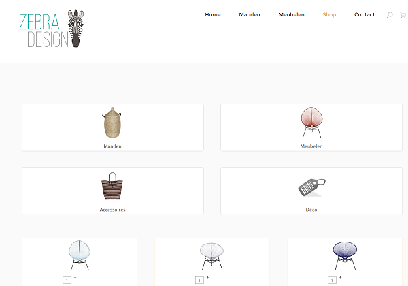Screen dimensions: 408x286
Task: Click quantity field under white chair
Action: pos(199,281)
